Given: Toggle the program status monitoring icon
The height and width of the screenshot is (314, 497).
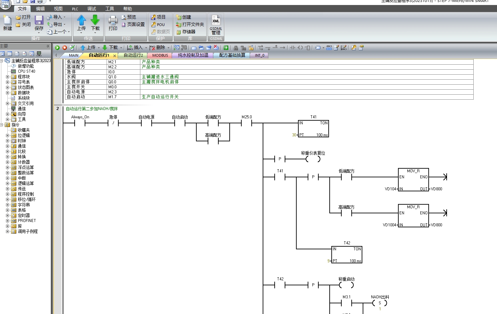Looking at the screenshot, I should (177, 48).
